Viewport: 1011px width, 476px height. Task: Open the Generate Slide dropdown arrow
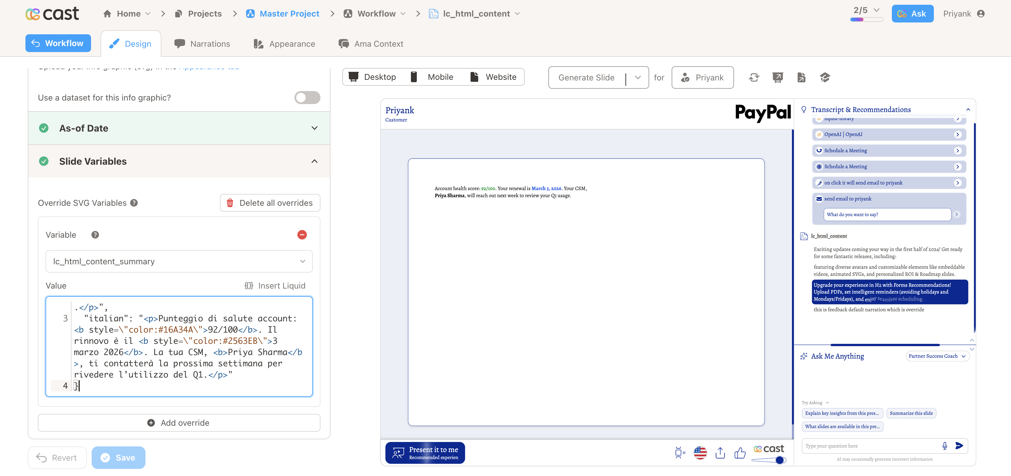point(638,77)
